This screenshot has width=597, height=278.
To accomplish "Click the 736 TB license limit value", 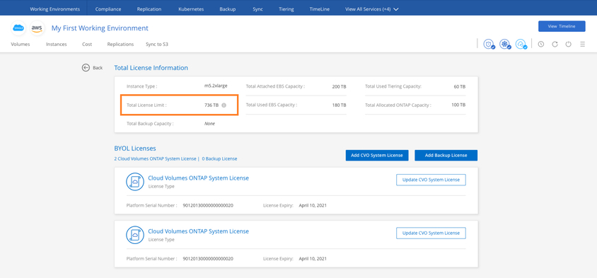I will pos(211,105).
